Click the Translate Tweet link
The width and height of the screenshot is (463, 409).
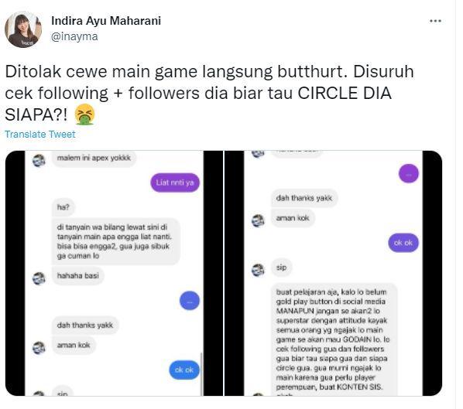click(40, 135)
